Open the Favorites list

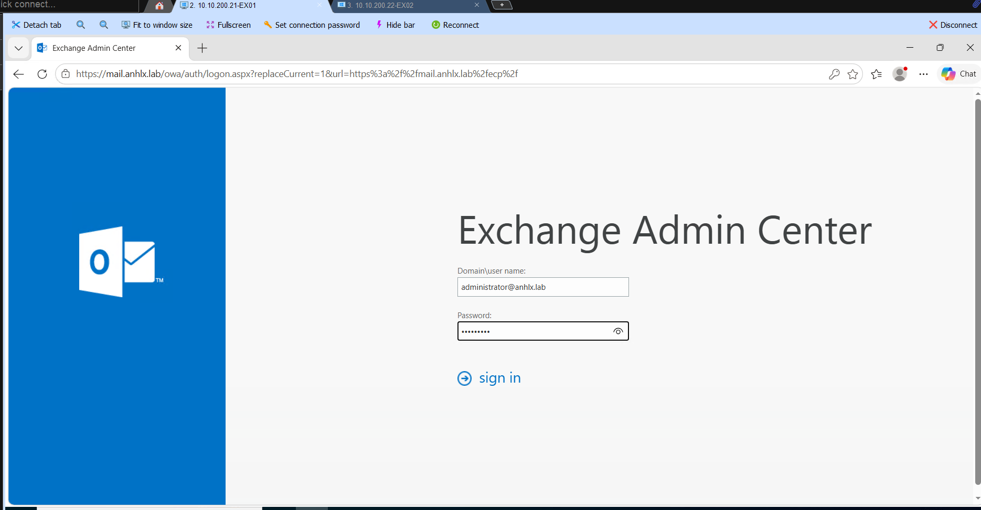[x=876, y=74]
